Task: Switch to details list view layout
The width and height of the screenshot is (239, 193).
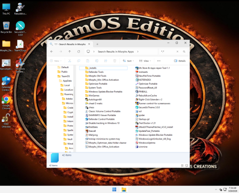Action: point(182,166)
